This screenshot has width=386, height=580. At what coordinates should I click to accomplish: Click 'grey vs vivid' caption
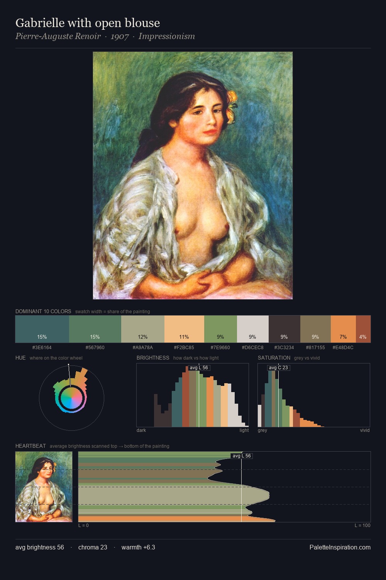pos(307,358)
